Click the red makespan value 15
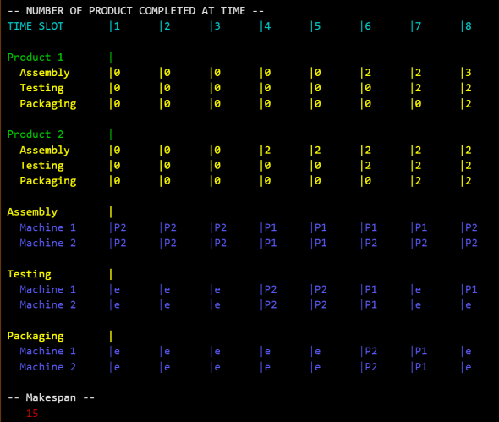This screenshot has width=499, height=422. pos(32,414)
